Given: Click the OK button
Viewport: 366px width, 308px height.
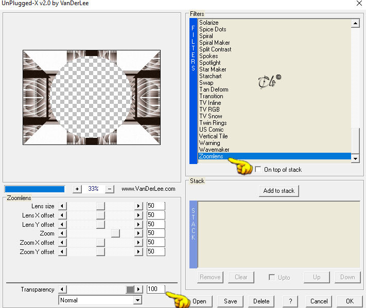Looking at the screenshot, I should (x=350, y=301).
